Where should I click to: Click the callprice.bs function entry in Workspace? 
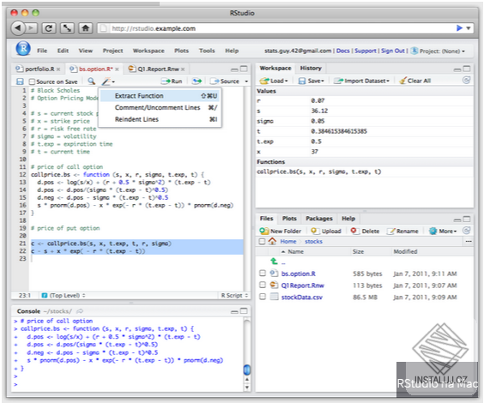tap(364, 171)
